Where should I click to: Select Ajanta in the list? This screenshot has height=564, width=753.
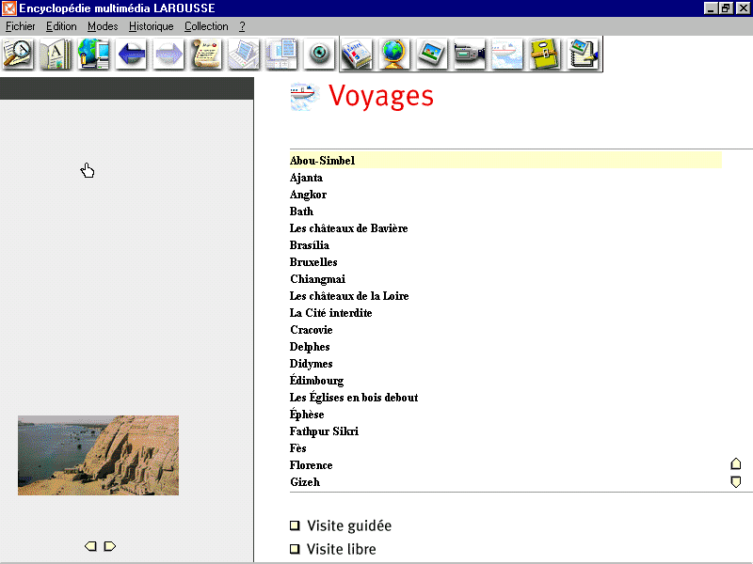307,178
